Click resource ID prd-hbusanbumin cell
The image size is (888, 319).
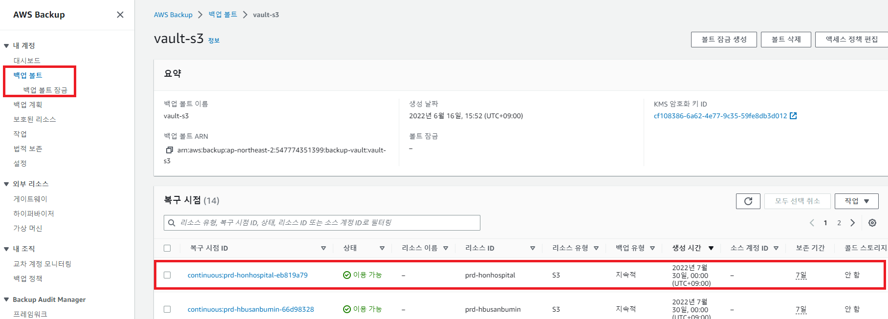(493, 309)
